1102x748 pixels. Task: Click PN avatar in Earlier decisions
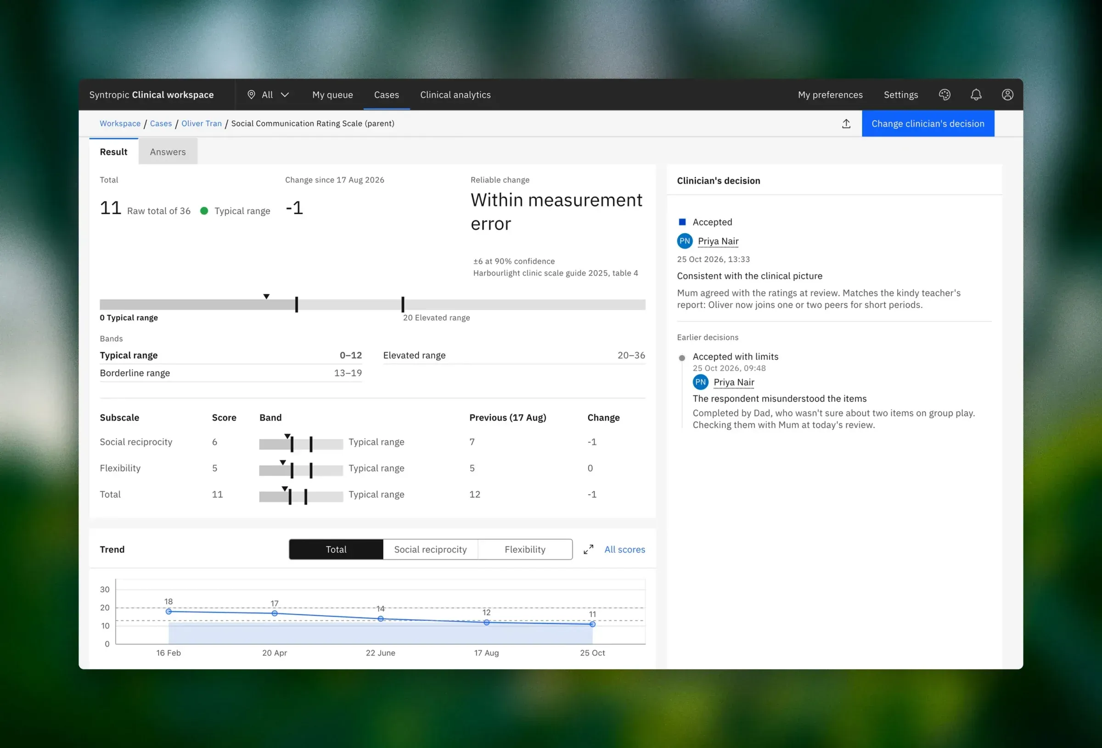click(x=700, y=382)
